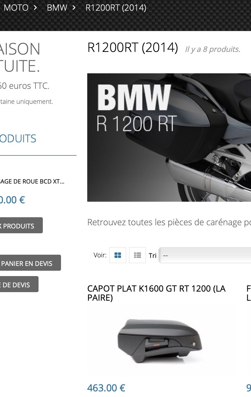The width and height of the screenshot is (251, 397).
Task: Click the partially visible second product title
Action: pos(249,293)
